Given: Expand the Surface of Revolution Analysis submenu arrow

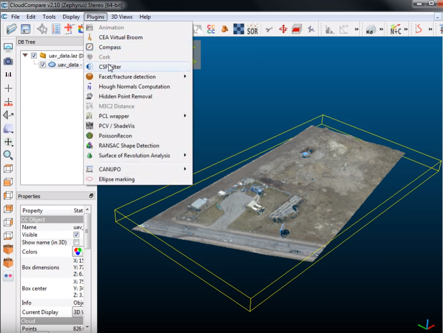Looking at the screenshot, I should 185,155.
